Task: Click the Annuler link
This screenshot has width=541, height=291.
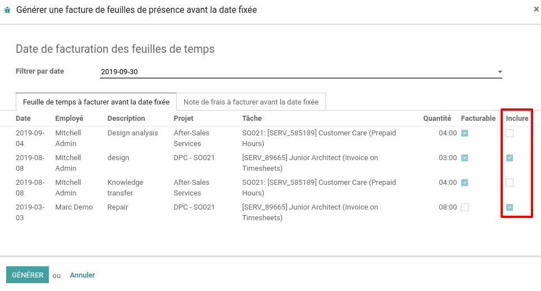Action: pyautogui.click(x=82, y=275)
